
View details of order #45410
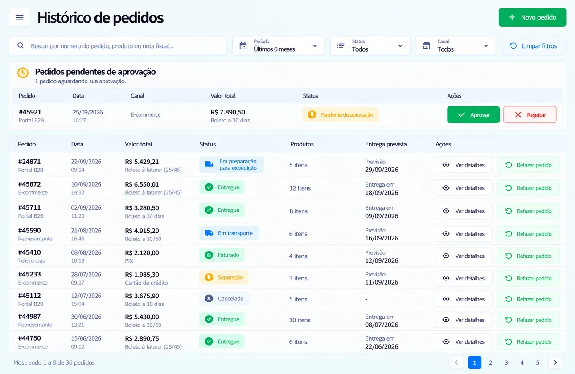[464, 256]
